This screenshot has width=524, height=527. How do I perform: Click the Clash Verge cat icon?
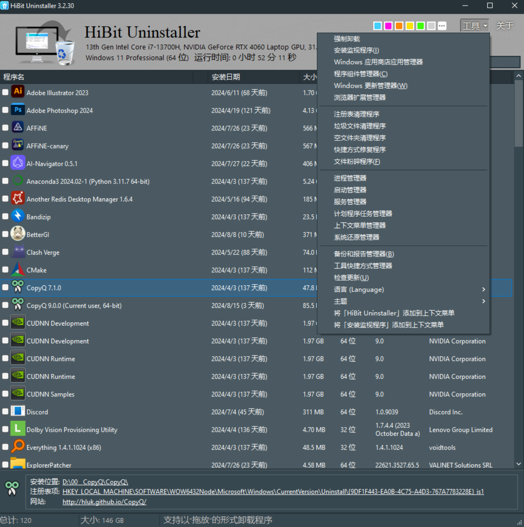point(18,252)
